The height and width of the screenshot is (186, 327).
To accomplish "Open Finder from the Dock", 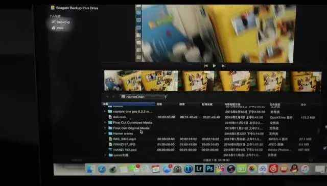I will pos(90,169).
